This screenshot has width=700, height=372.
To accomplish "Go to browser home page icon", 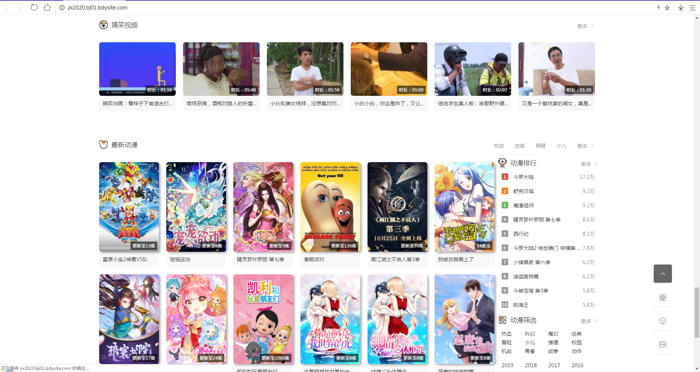I will click(47, 7).
